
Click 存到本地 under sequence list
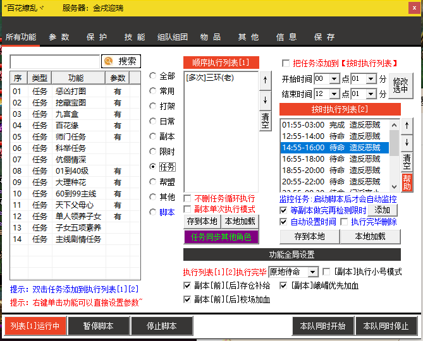point(202,222)
